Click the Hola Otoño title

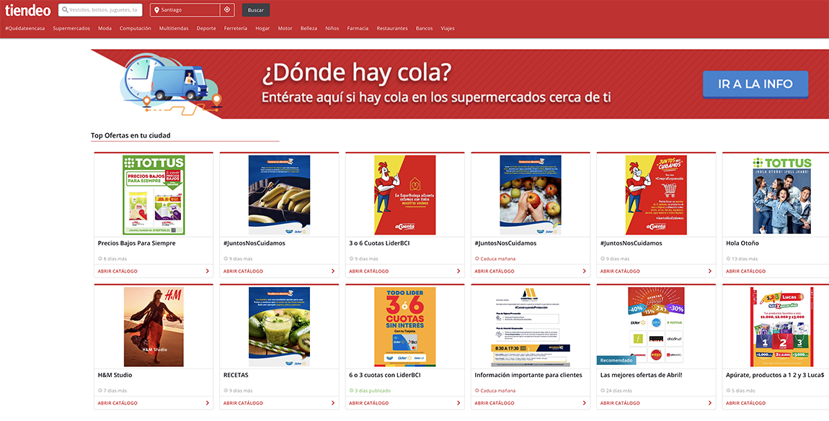[742, 243]
